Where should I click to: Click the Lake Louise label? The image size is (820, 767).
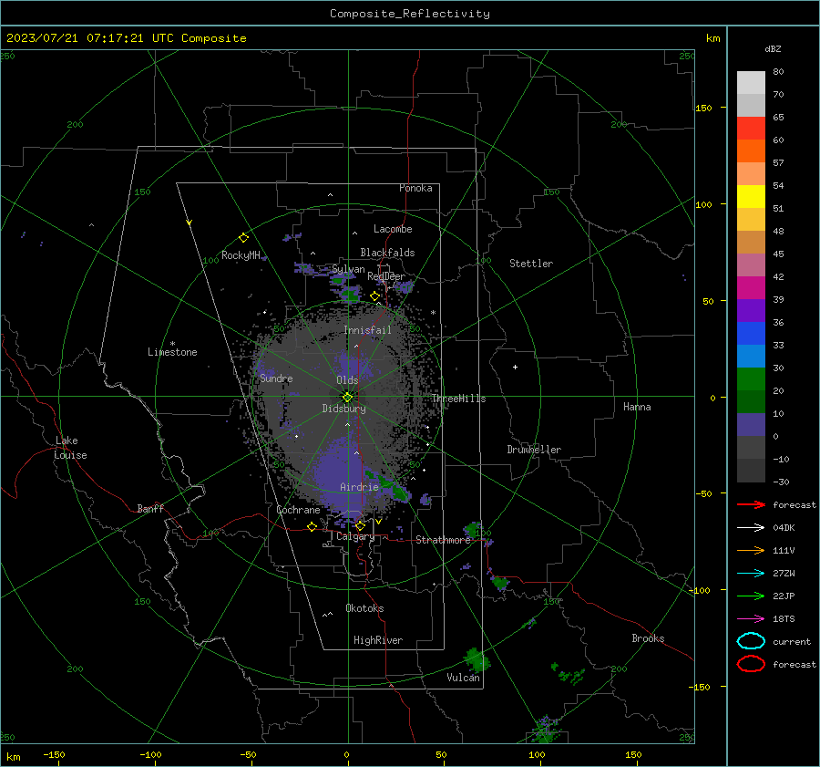[70, 448]
